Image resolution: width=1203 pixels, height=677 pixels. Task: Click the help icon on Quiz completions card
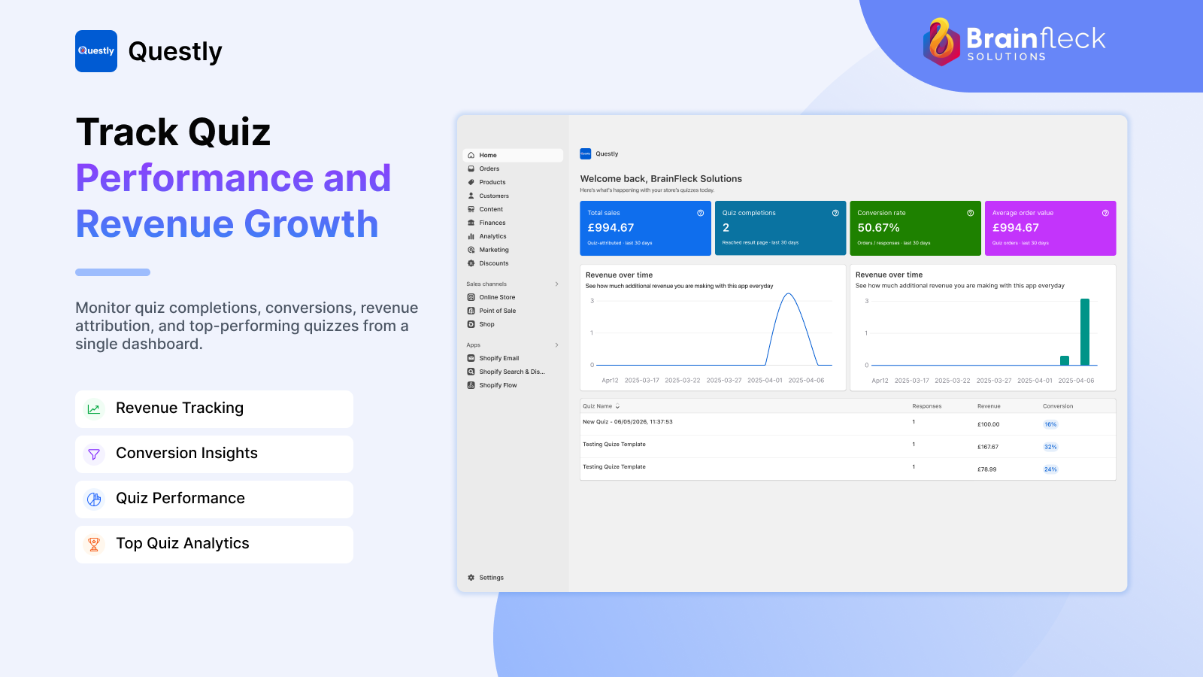point(835,213)
